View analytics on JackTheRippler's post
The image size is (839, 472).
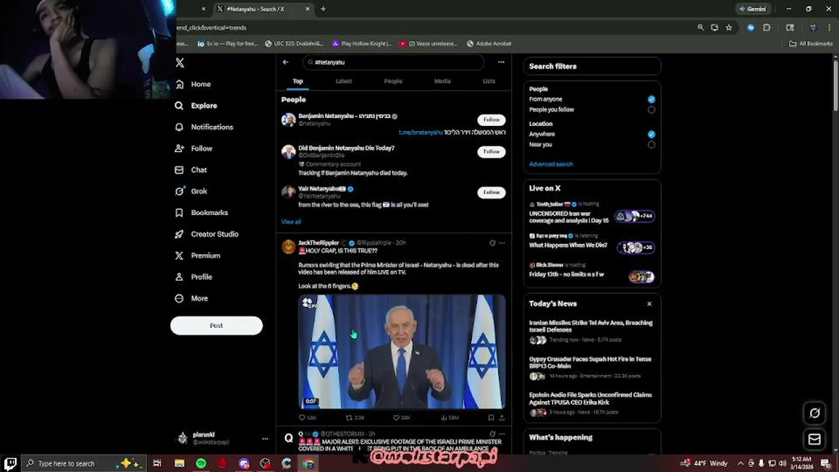[450, 418]
